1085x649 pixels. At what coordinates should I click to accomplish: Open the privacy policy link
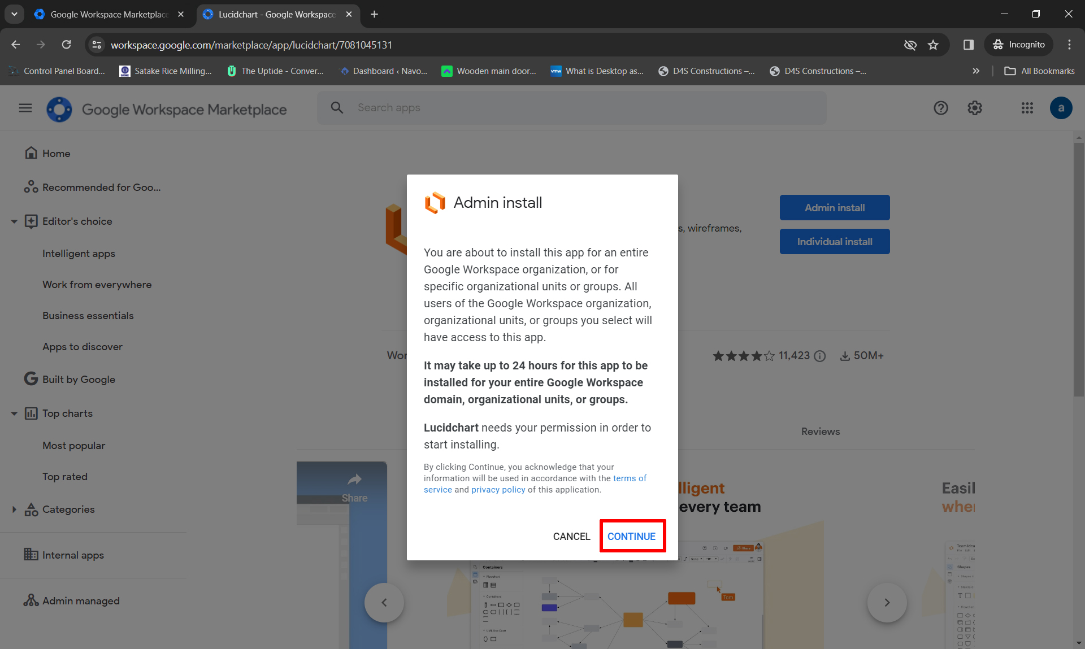(498, 490)
